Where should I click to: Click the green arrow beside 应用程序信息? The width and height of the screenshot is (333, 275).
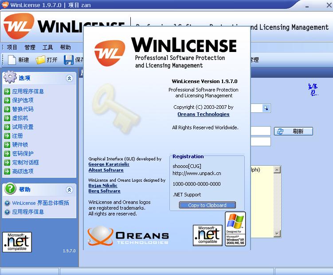[7, 92]
